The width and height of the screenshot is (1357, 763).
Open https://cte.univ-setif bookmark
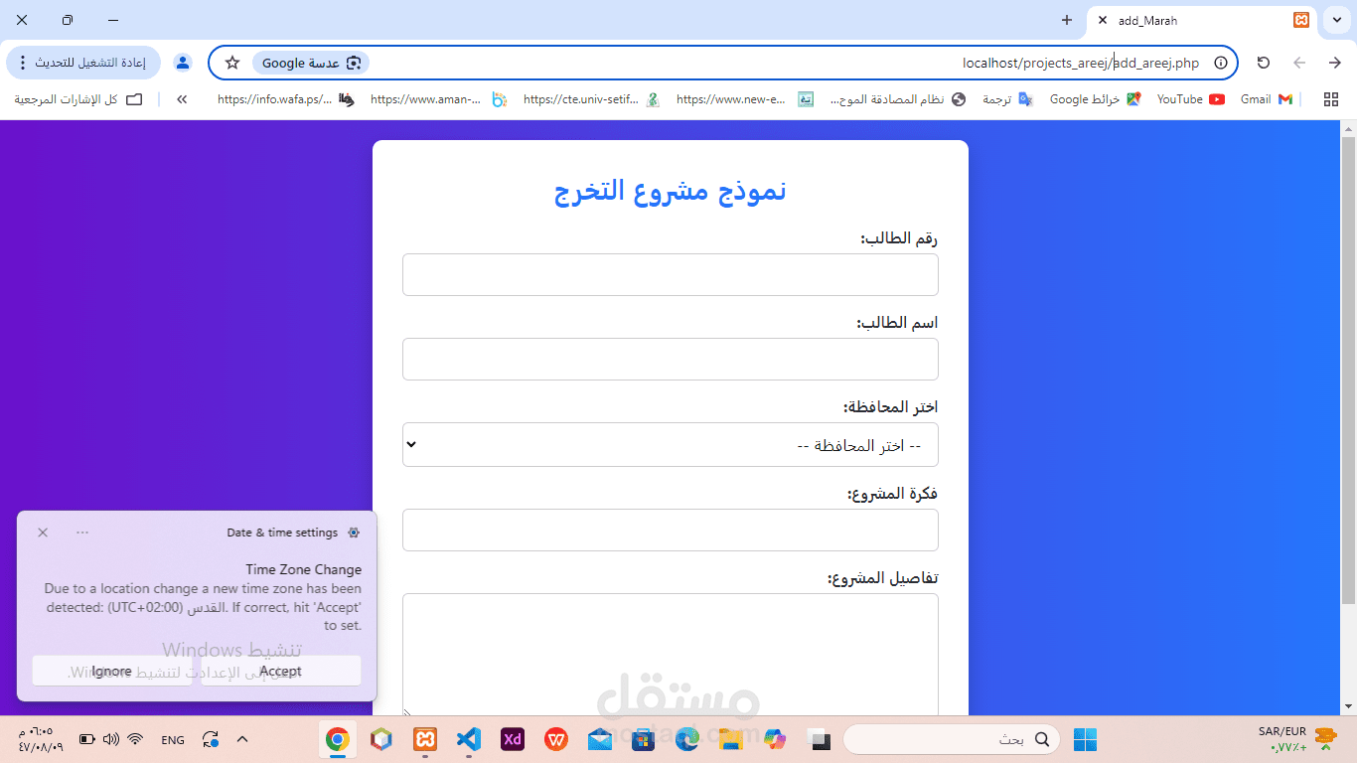[x=592, y=99]
